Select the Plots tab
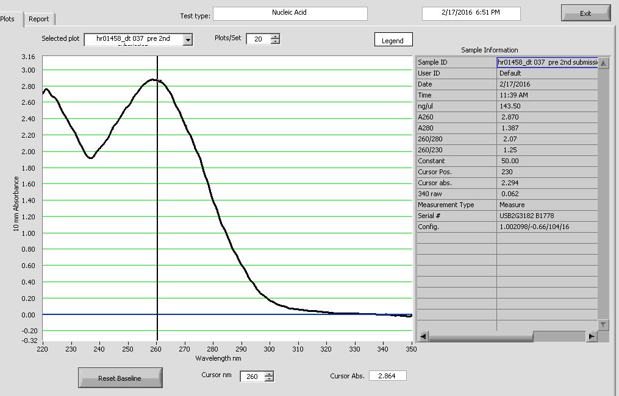619x396 pixels. tap(9, 19)
